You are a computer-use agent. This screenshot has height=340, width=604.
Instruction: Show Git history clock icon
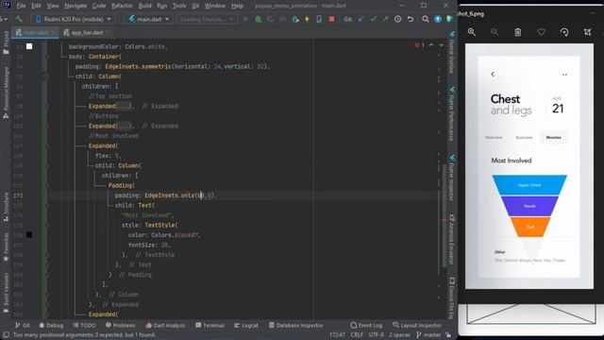point(397,19)
